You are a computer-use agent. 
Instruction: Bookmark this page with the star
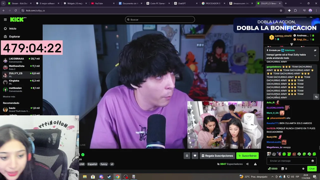pos(281,10)
